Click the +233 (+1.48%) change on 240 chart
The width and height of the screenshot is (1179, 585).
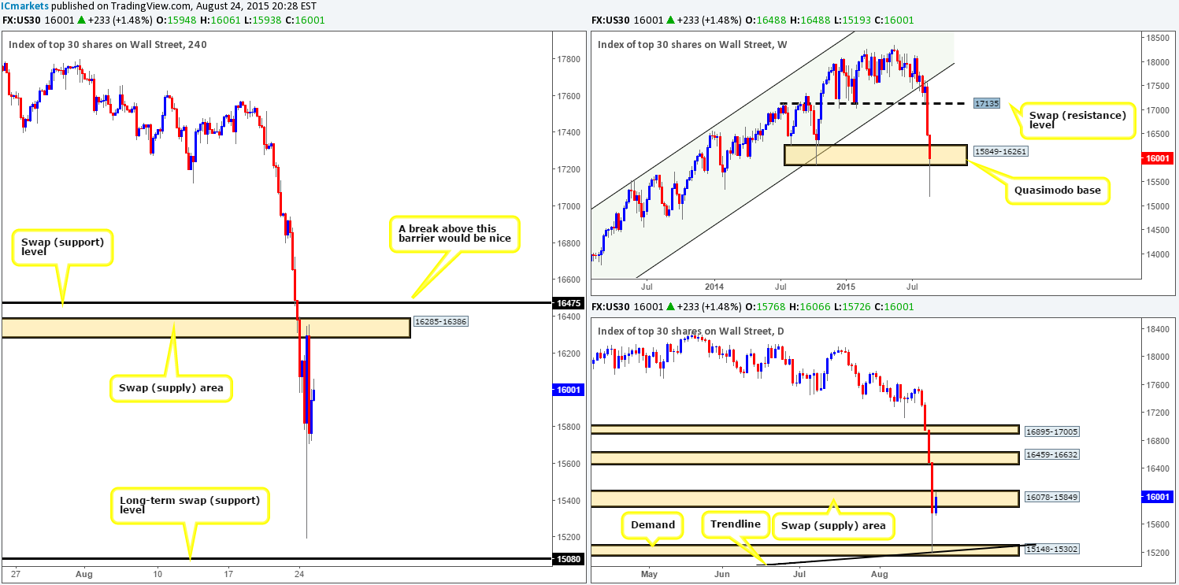119,20
